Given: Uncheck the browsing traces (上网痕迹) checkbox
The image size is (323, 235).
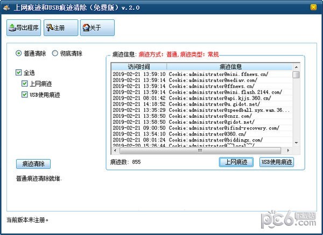Looking at the screenshot, I should tap(25, 83).
